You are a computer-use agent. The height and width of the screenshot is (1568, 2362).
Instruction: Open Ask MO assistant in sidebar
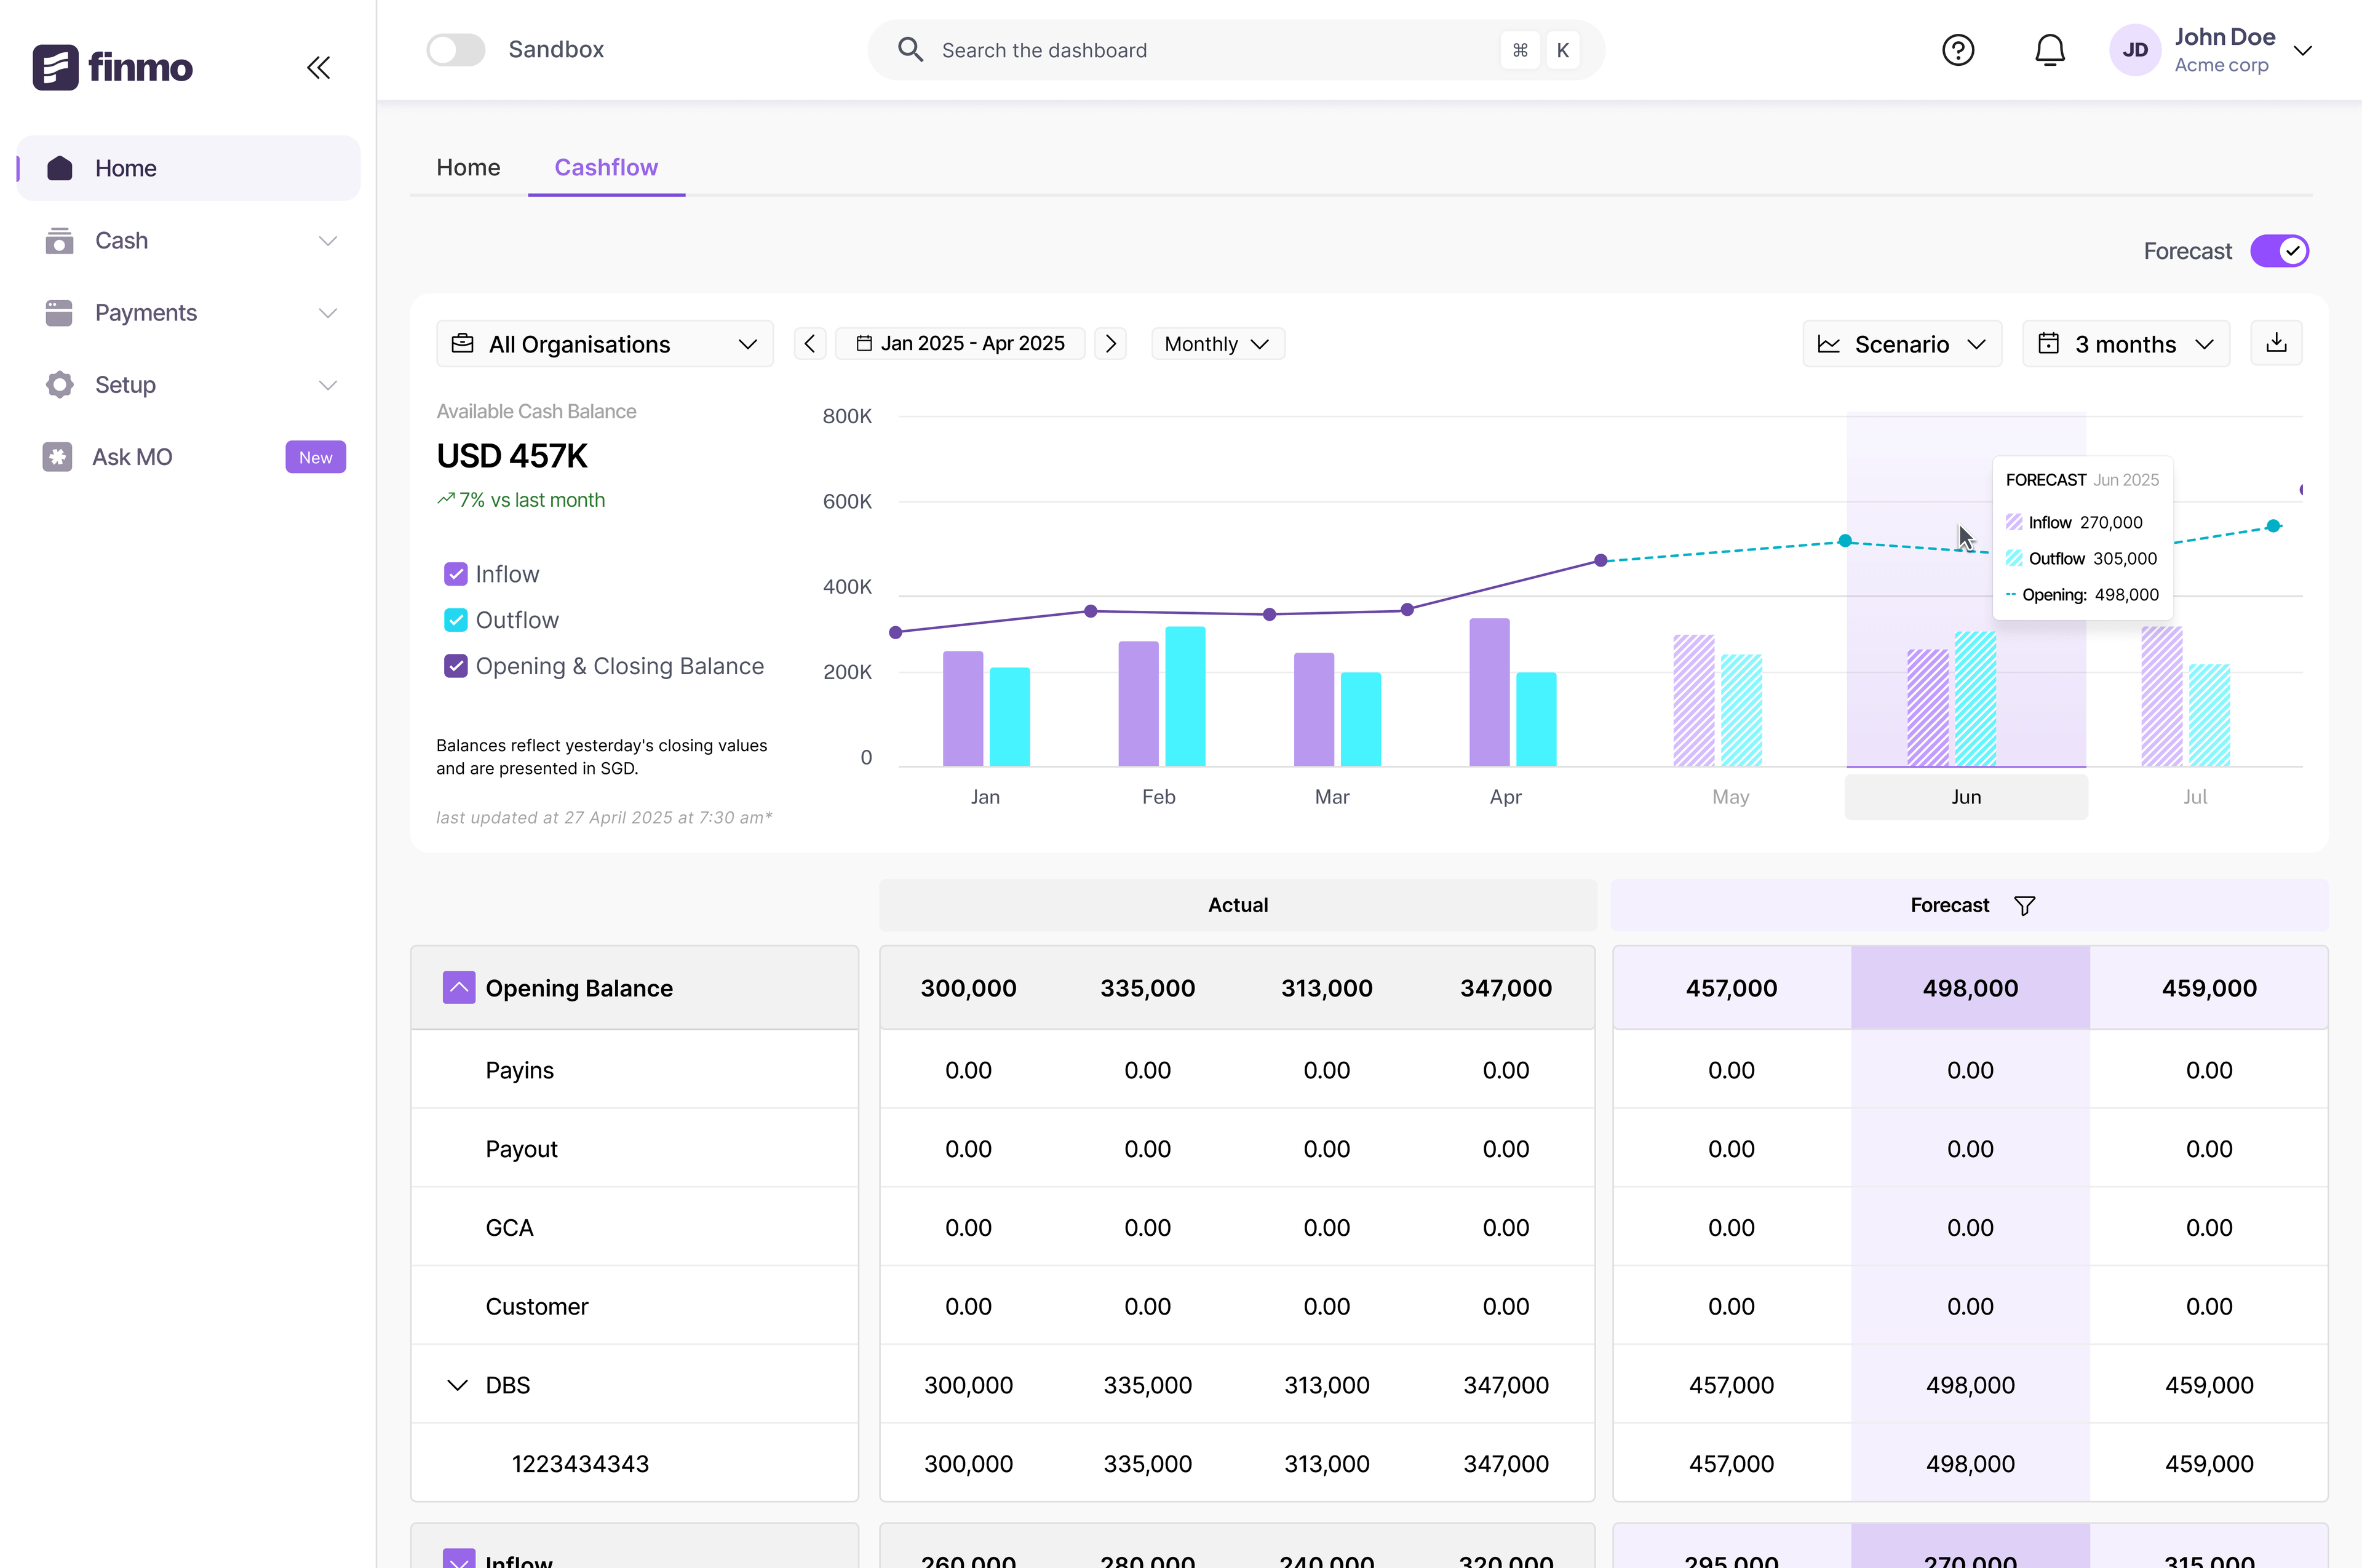tap(132, 457)
